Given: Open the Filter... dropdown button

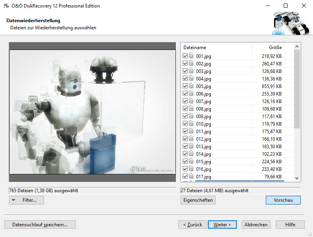Looking at the screenshot, I should click(27, 200).
